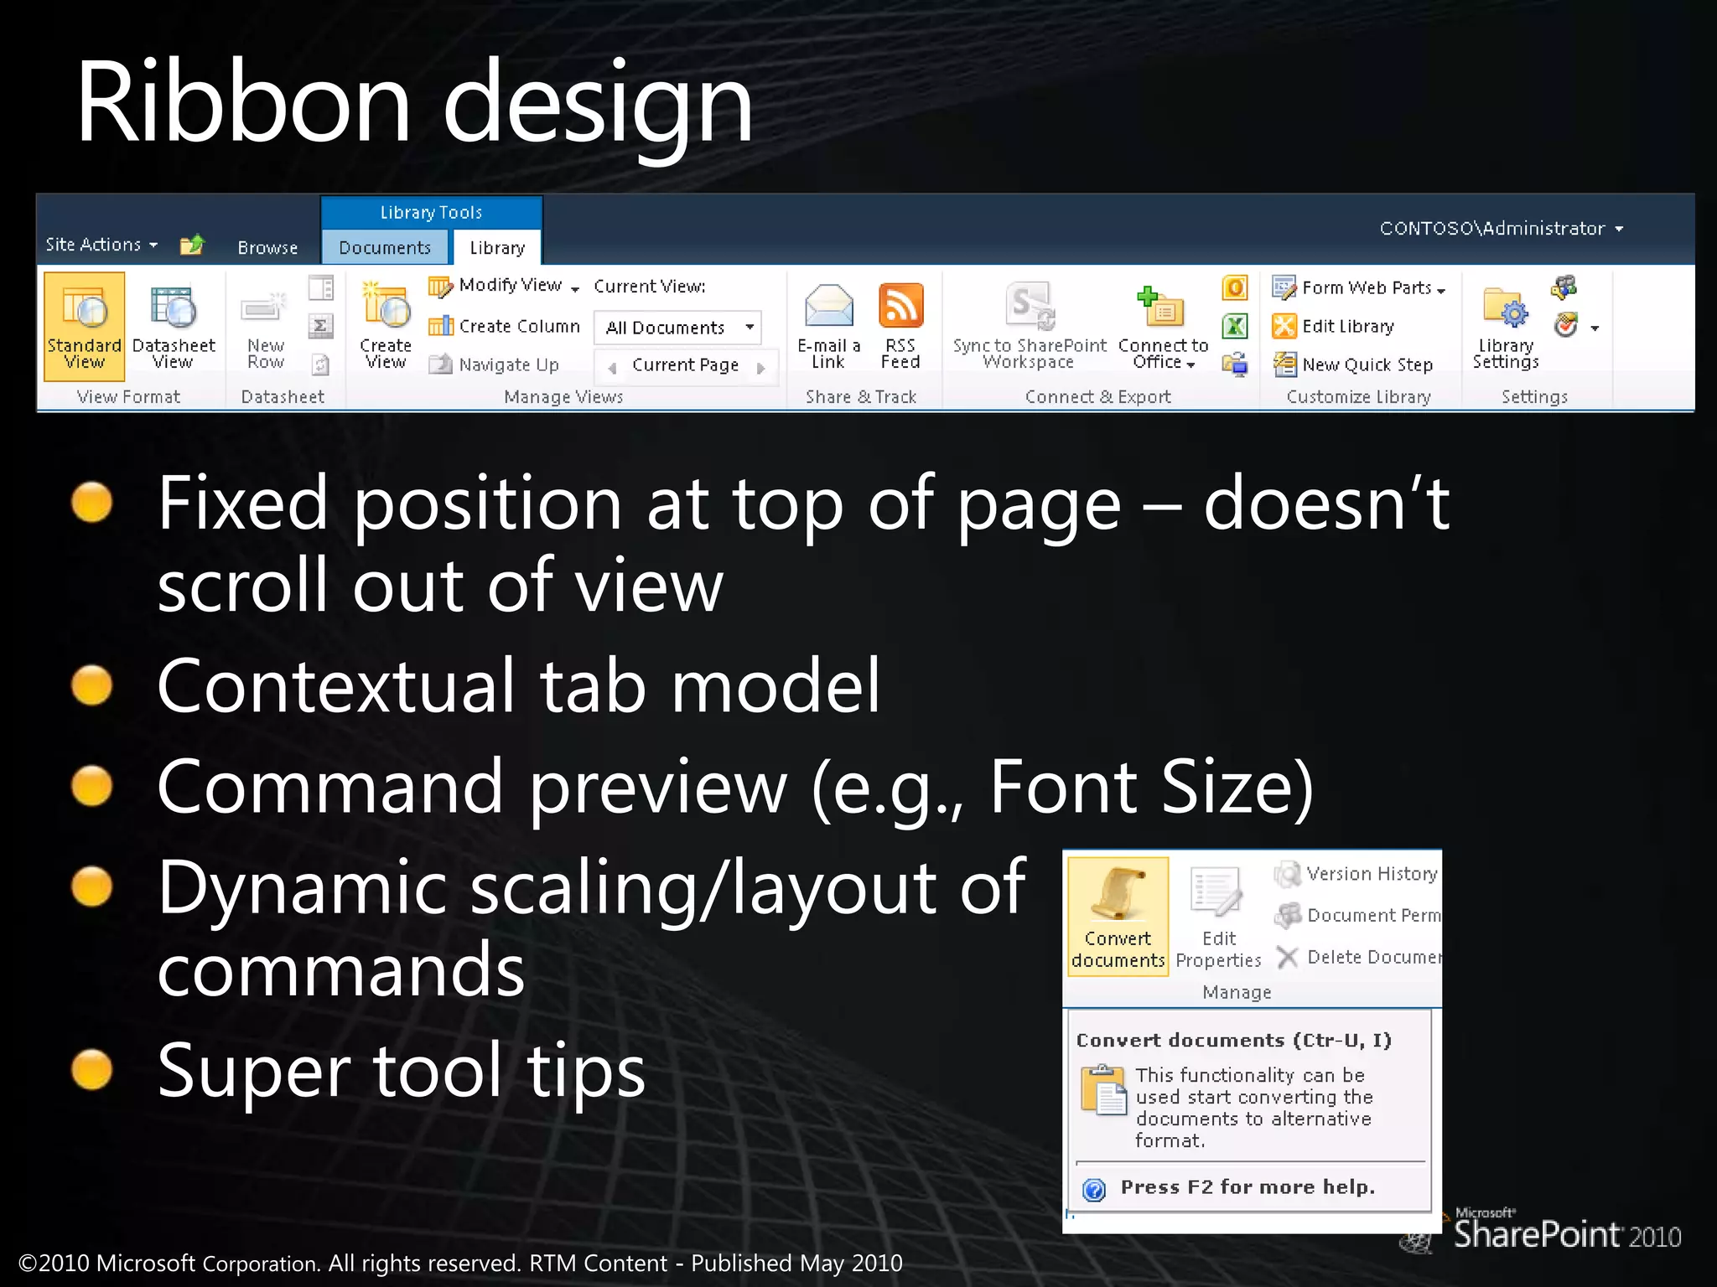Click the Edit Library label

[1348, 326]
